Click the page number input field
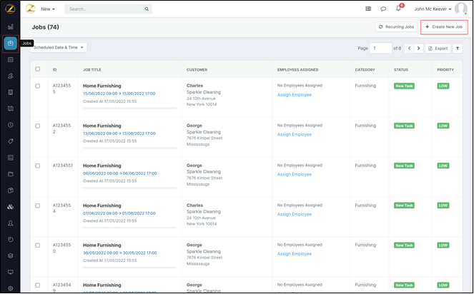This screenshot has width=474, height=294. (380, 49)
